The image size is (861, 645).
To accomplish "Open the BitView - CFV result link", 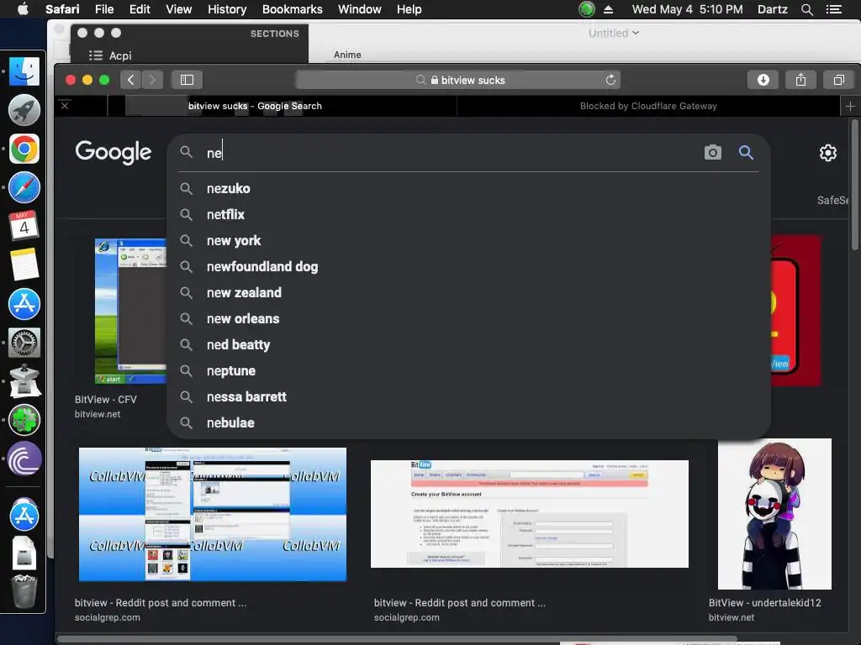I will pos(105,399).
